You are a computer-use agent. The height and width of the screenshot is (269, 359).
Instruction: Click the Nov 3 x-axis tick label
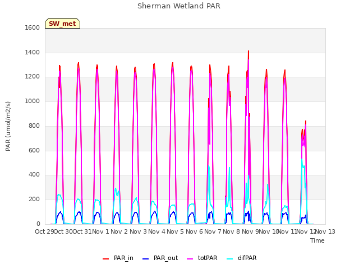pos(138,231)
